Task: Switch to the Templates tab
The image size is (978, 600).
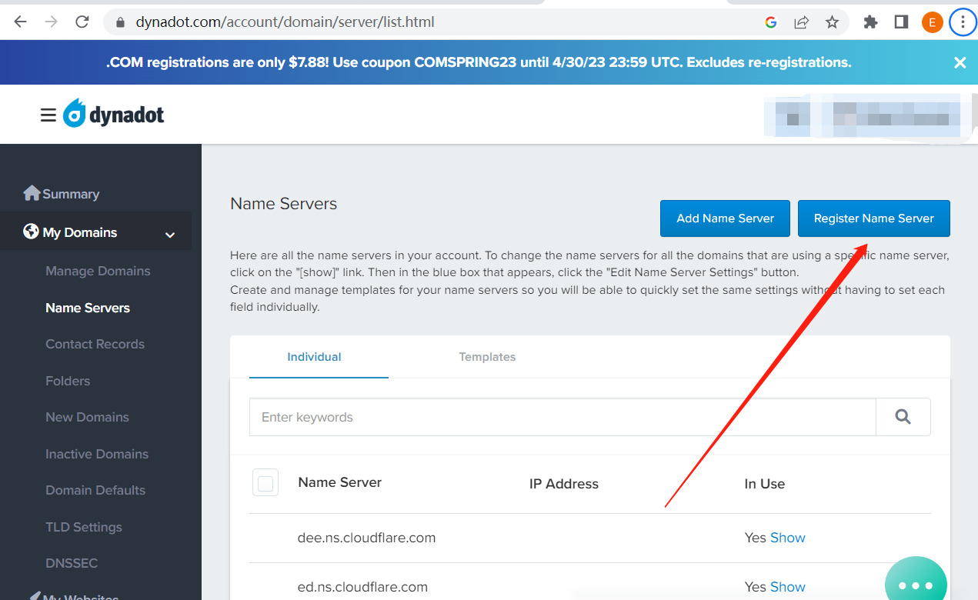Action: coord(487,357)
